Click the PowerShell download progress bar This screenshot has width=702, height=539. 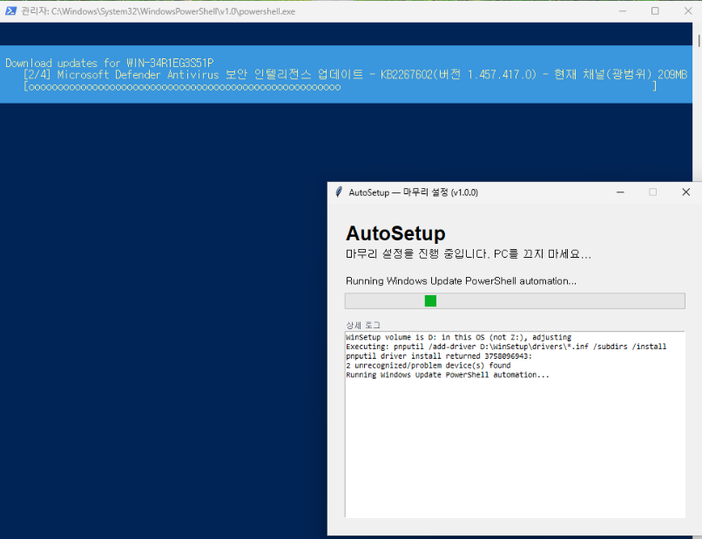341,86
